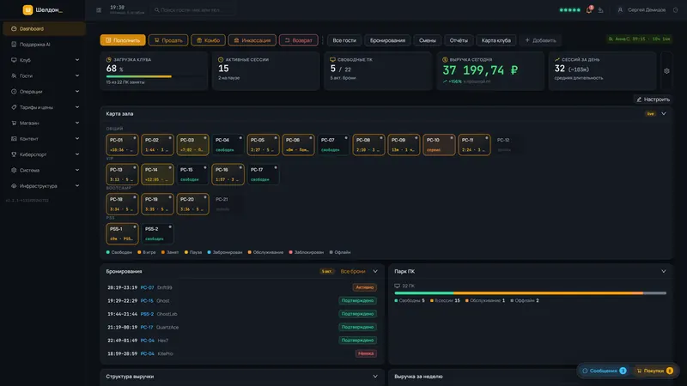Click the logout icon beside Сергей Демидов
This screenshot has width=687, height=386.
tap(675, 10)
